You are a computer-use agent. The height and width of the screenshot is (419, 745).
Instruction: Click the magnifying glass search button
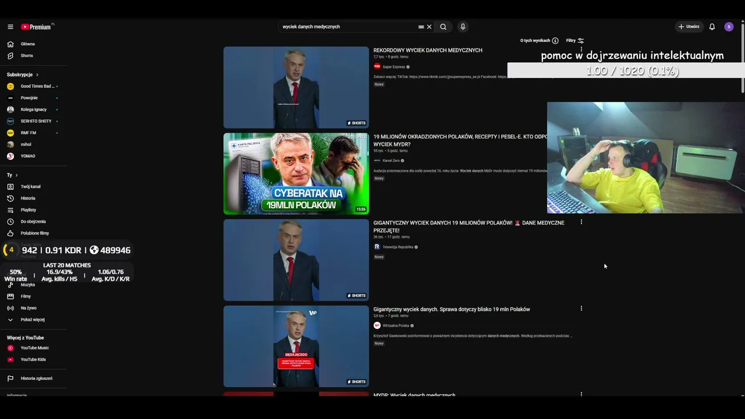click(x=444, y=27)
